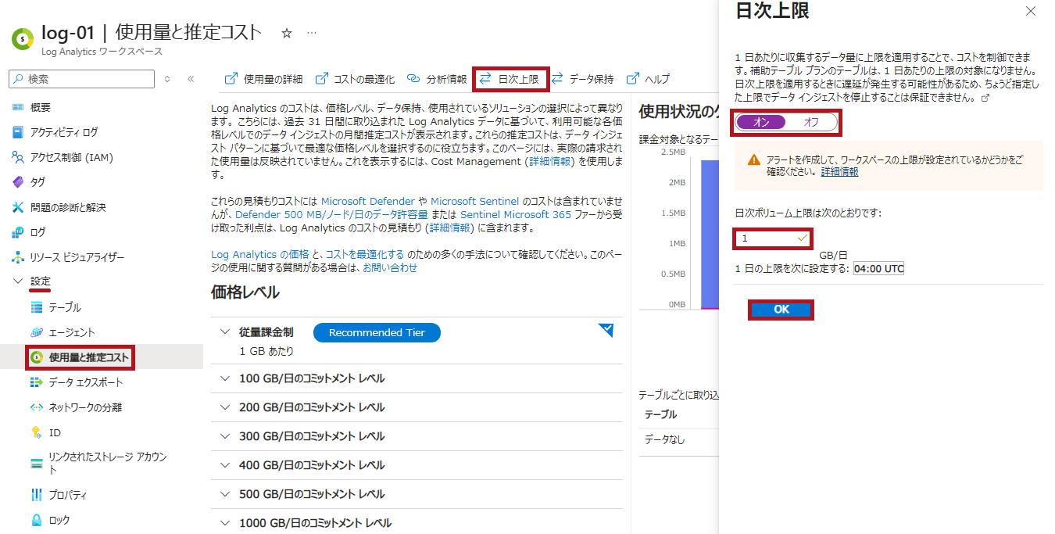The image size is (1055, 534).
Task: Open データ保持 in the toolbar
Action: 582,79
